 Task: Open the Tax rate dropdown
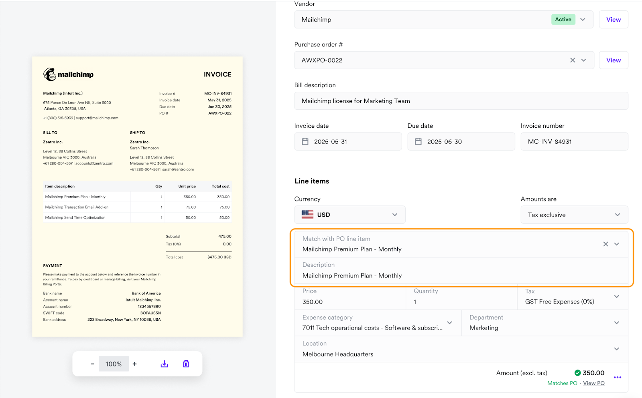tap(616, 297)
